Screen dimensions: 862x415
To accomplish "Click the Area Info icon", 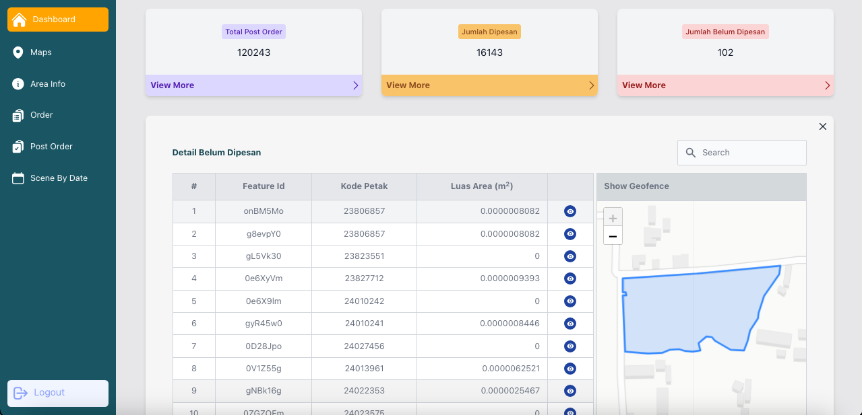I will click(x=18, y=84).
